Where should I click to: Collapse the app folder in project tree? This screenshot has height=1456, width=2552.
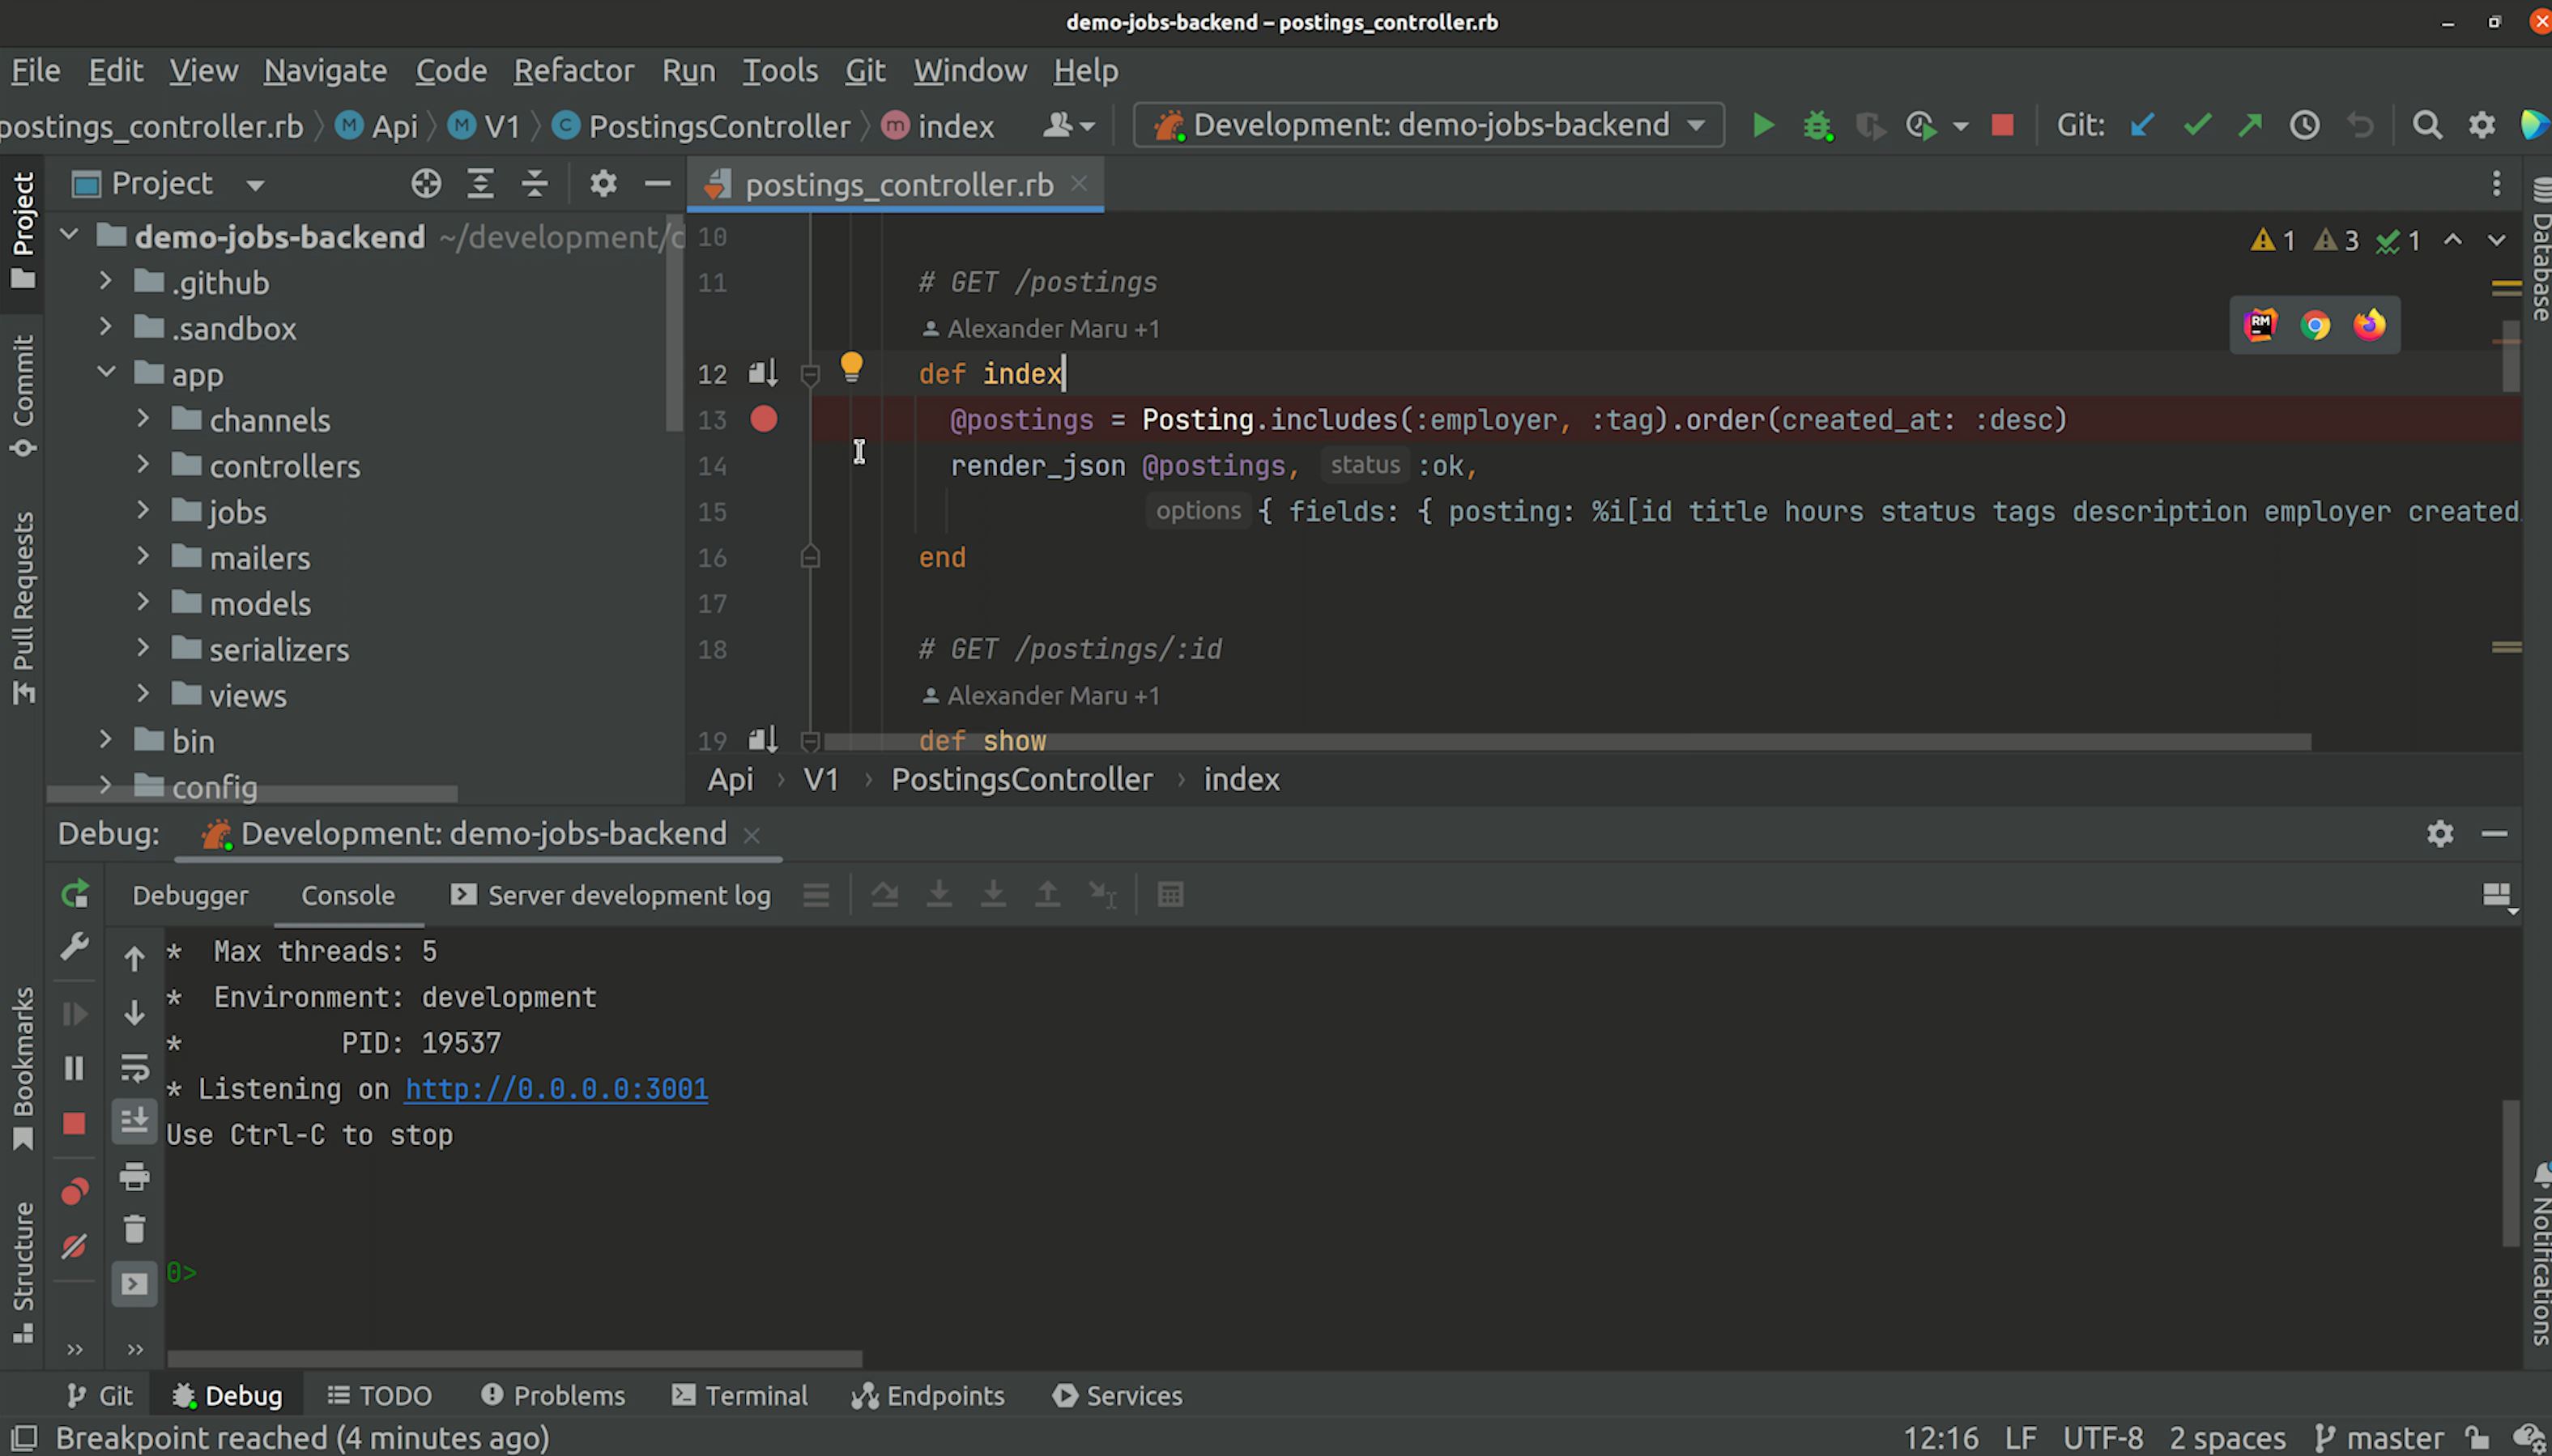click(106, 373)
